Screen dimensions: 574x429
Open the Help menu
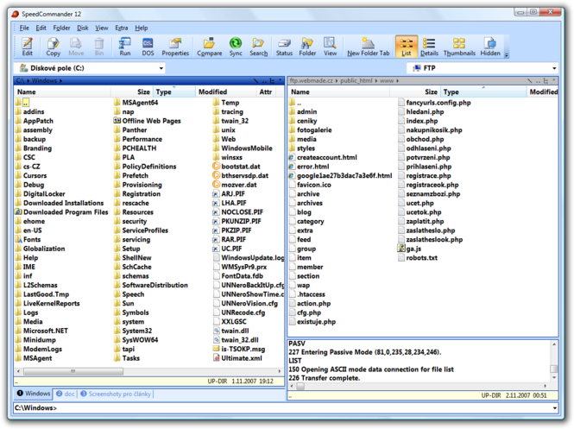point(141,28)
